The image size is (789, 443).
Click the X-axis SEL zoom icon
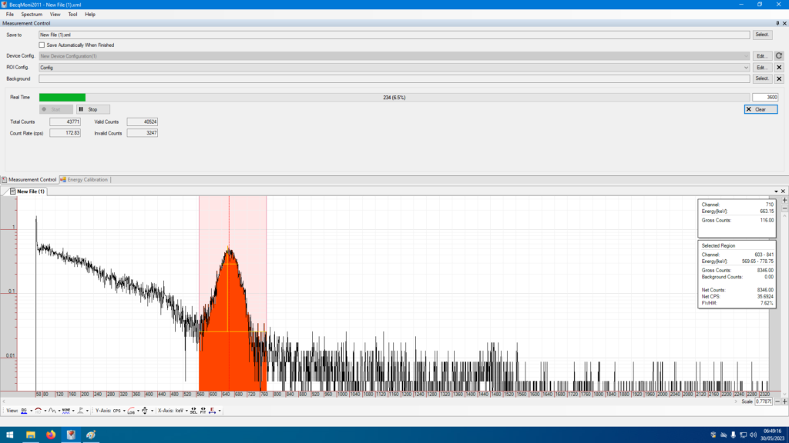click(x=193, y=411)
